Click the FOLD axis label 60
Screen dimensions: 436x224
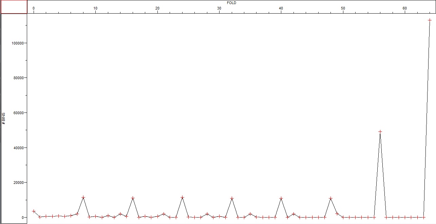coord(405,8)
